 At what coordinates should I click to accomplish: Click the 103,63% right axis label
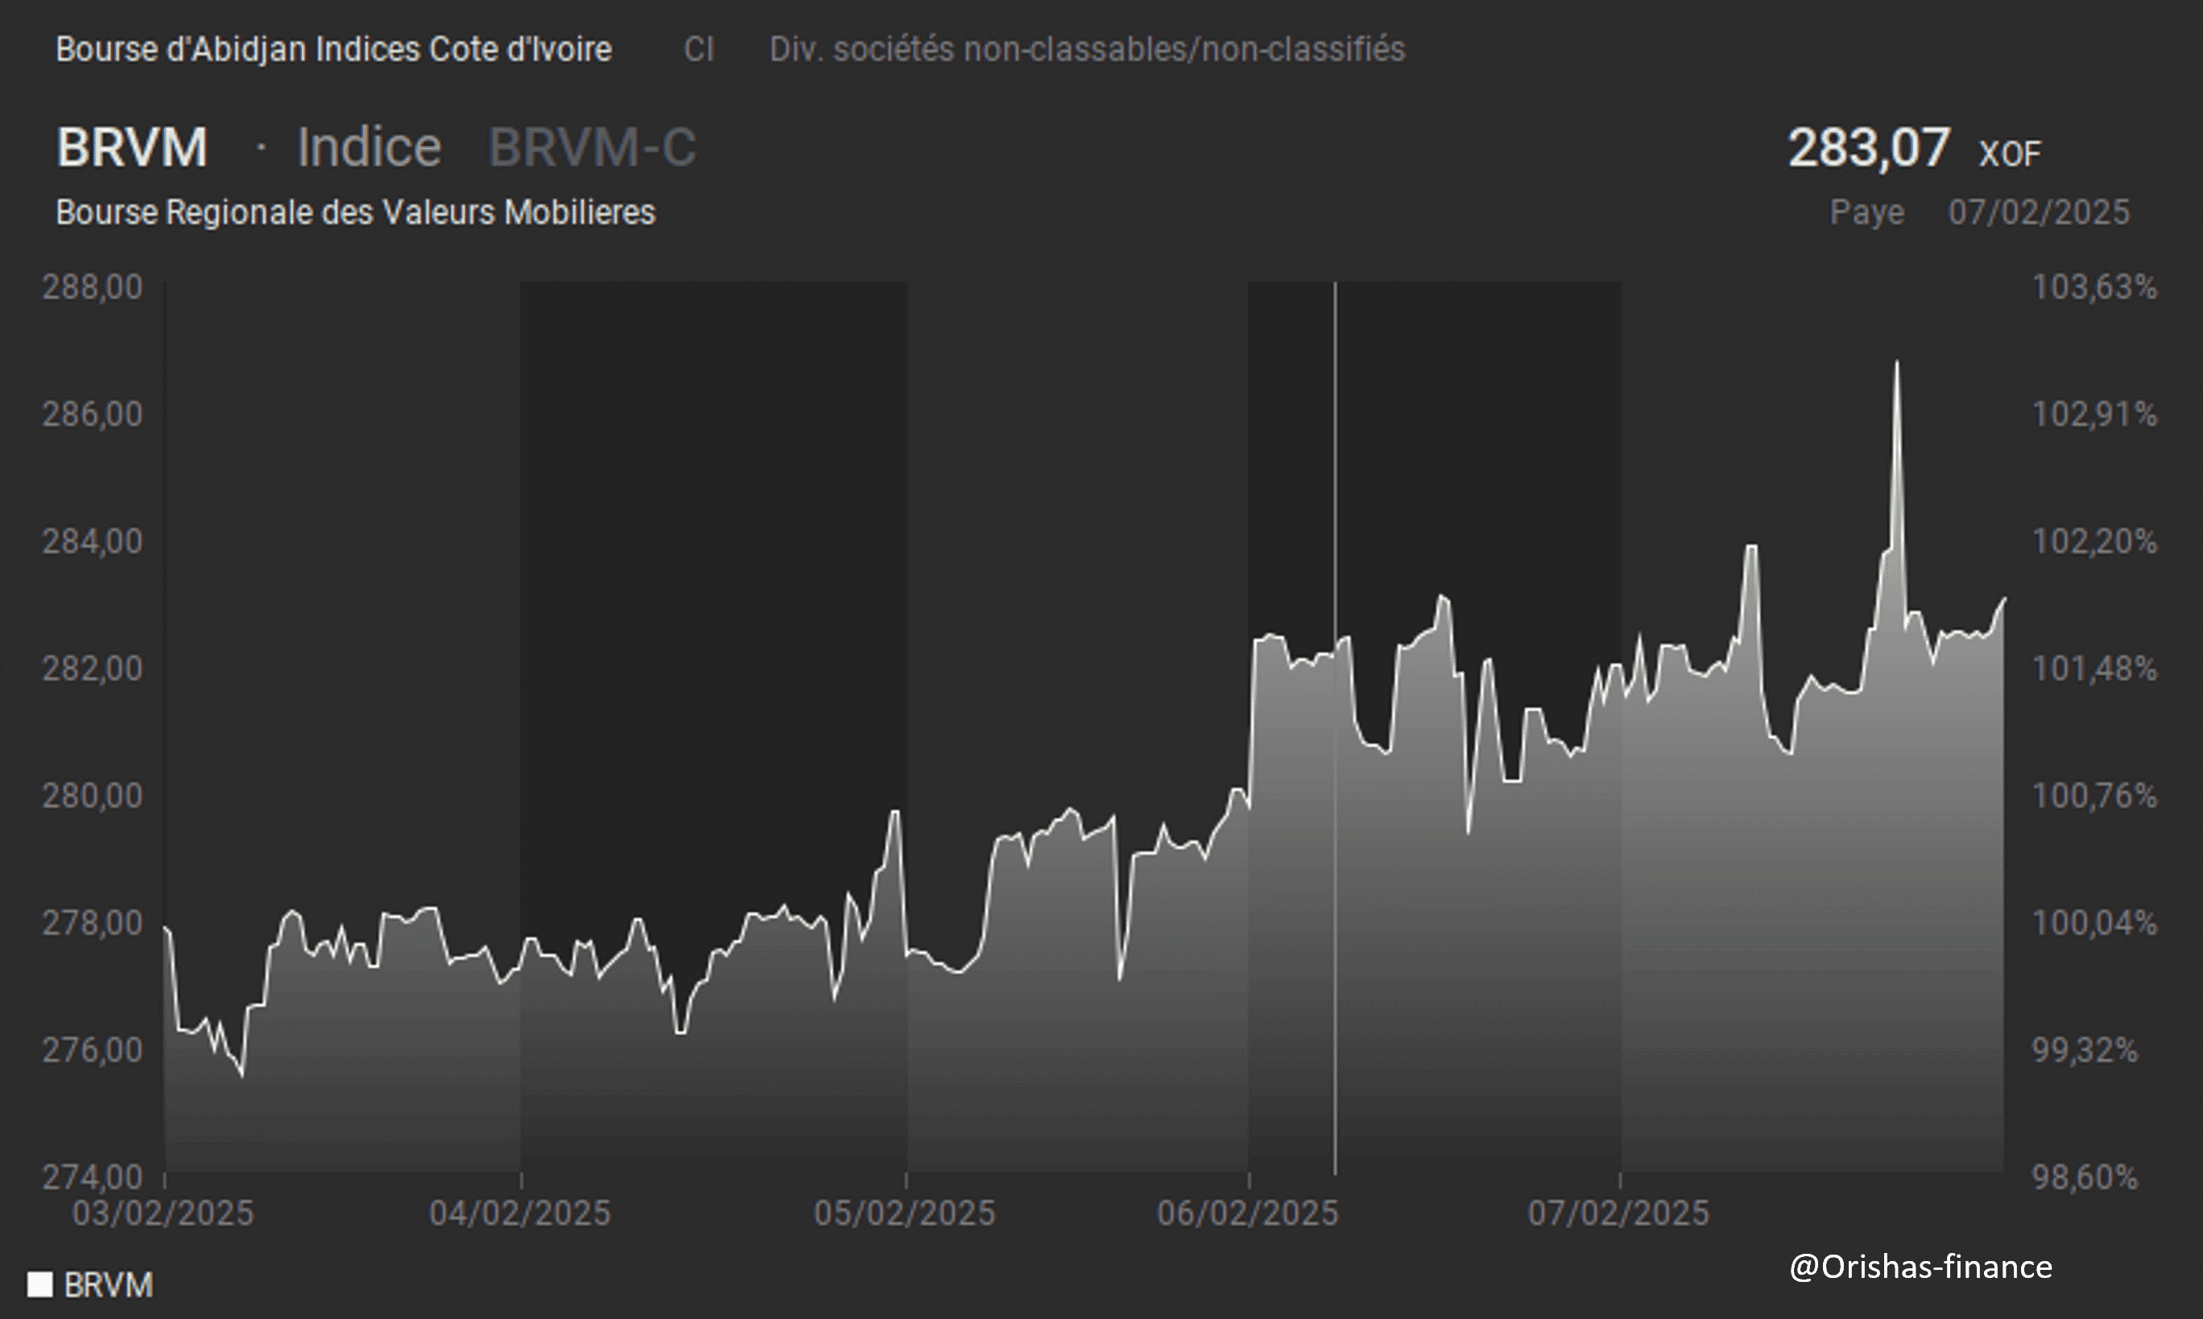2094,287
